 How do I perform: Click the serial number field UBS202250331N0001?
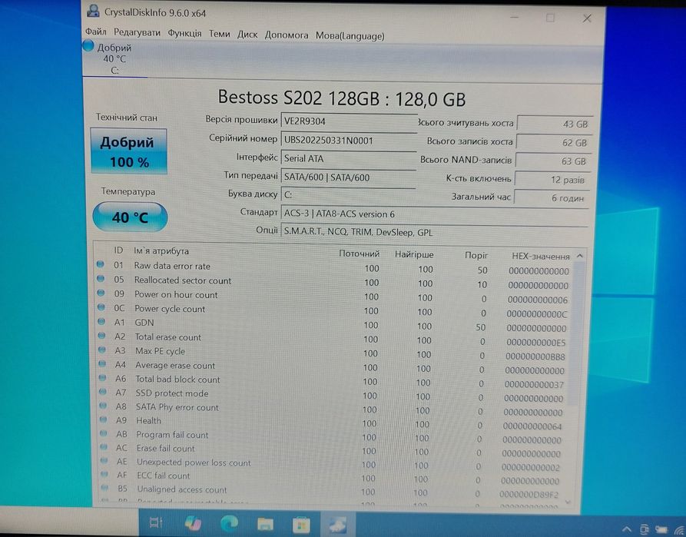coord(348,141)
